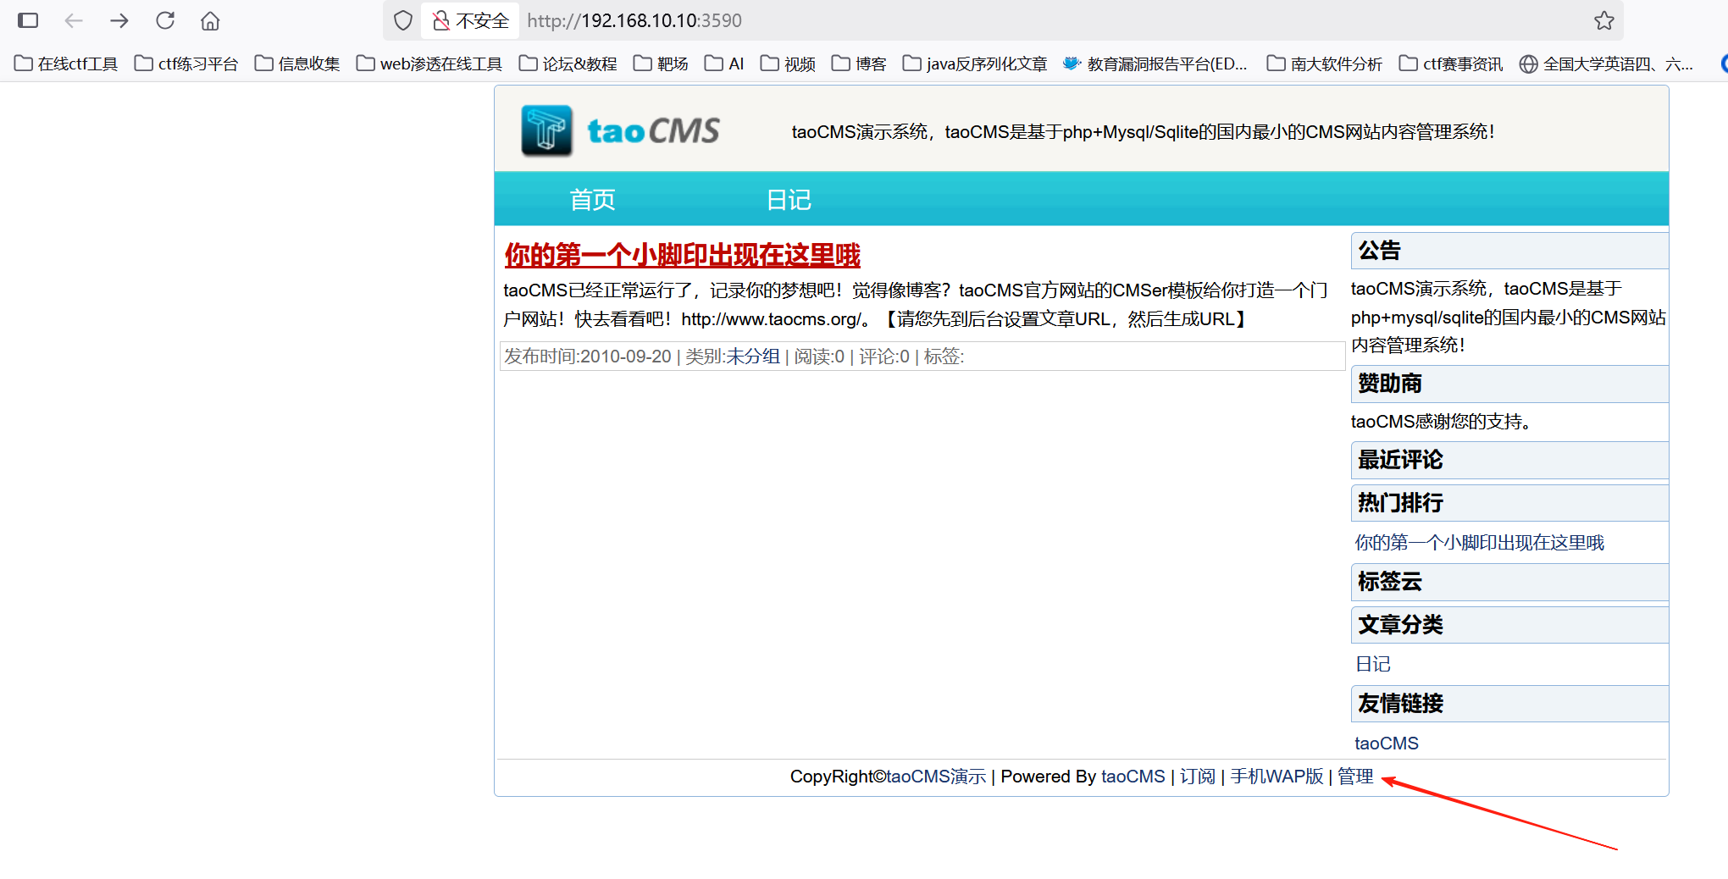Screen dimensions: 1728x879
Task: Open 日记 under 文章分类
Action: 1372,665
